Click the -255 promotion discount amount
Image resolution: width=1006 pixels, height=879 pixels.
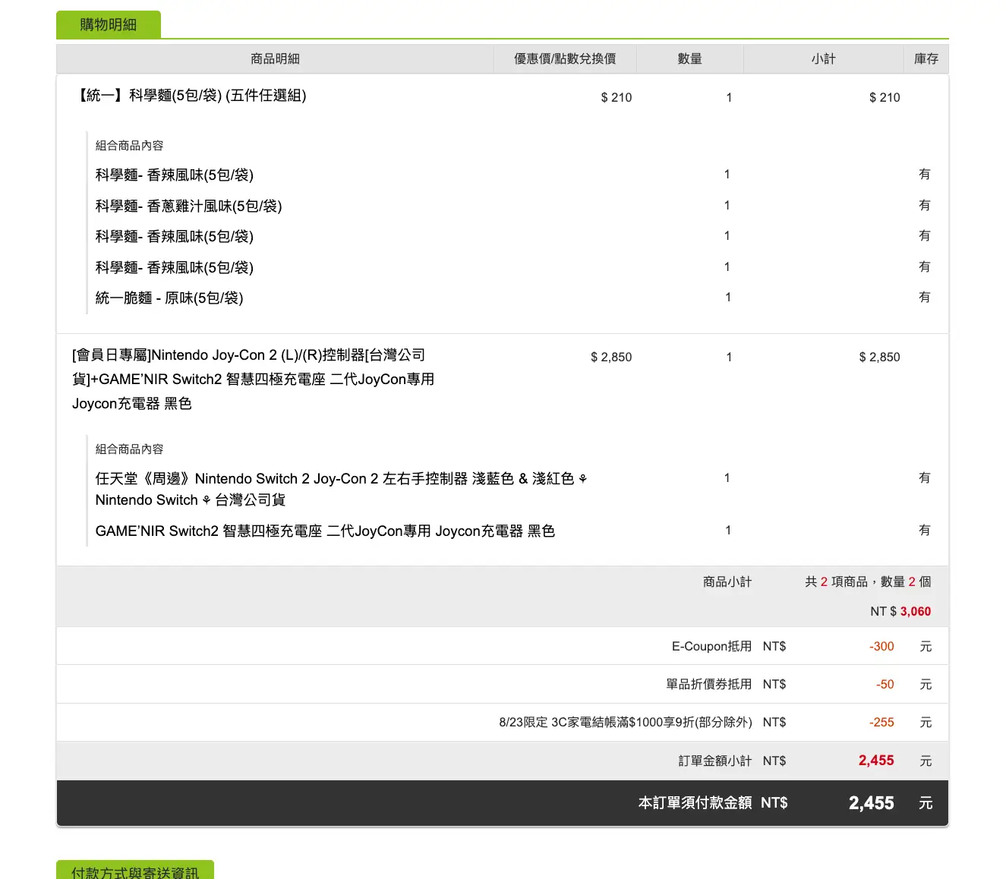coord(881,723)
